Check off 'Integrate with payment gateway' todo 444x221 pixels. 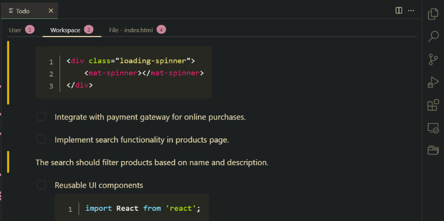(x=41, y=116)
